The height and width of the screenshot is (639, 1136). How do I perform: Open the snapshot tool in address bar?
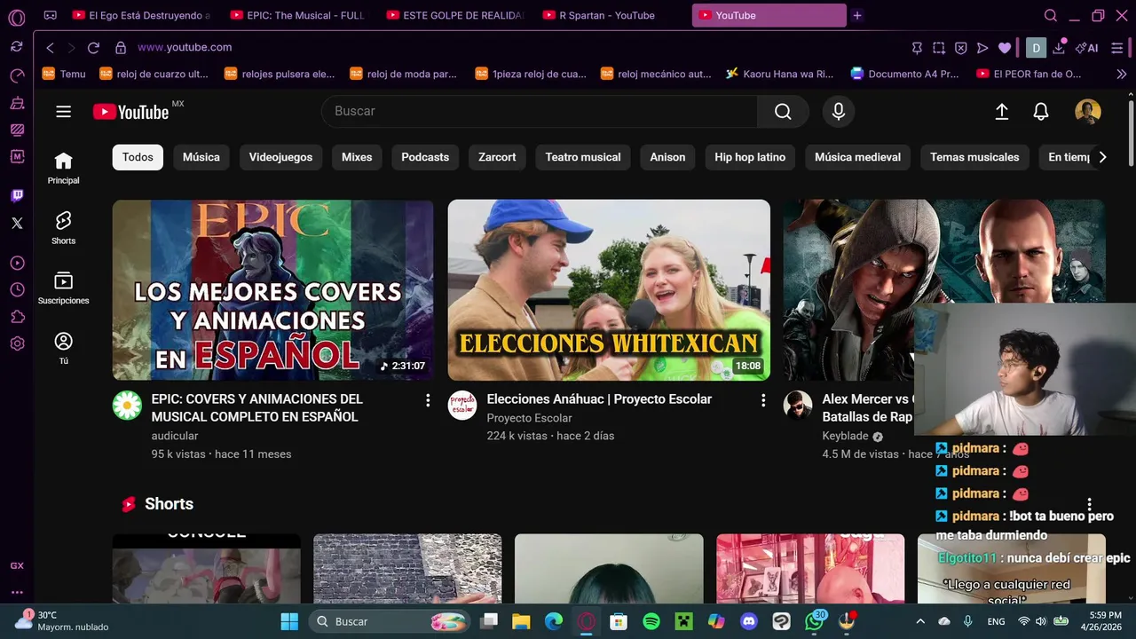[939, 47]
